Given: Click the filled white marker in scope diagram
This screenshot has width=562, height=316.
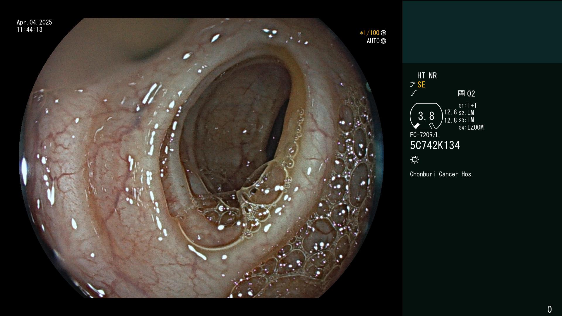Looking at the screenshot, I should pyautogui.click(x=417, y=126).
